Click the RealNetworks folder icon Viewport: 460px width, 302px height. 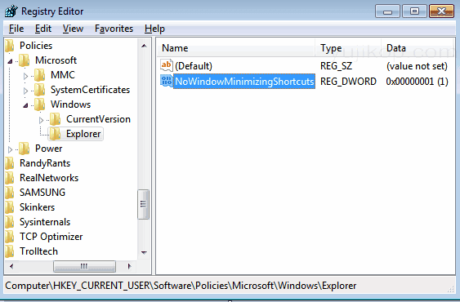tap(10, 178)
